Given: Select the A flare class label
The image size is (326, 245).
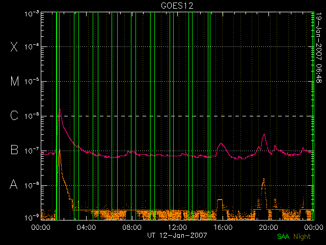Looking at the screenshot, I should coord(14,184).
